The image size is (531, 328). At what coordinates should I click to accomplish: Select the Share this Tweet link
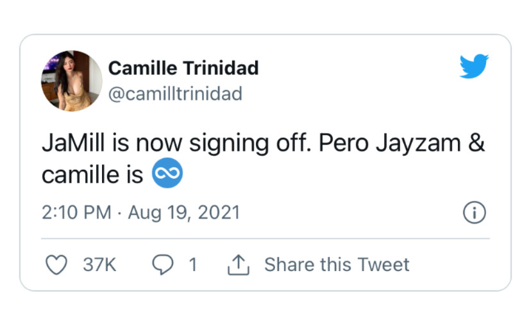click(337, 265)
